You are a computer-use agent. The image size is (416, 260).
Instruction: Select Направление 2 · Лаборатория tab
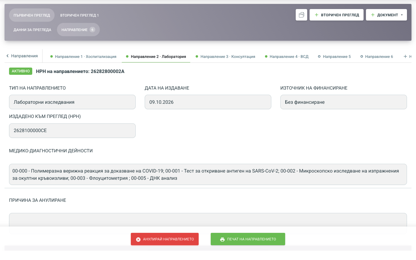156,56
